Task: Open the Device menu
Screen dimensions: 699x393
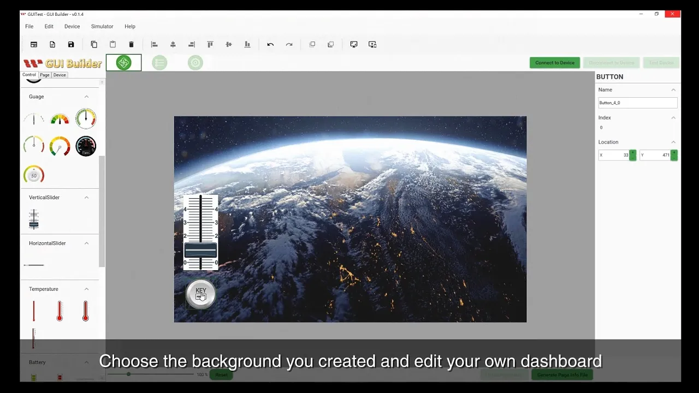Action: pyautogui.click(x=72, y=26)
